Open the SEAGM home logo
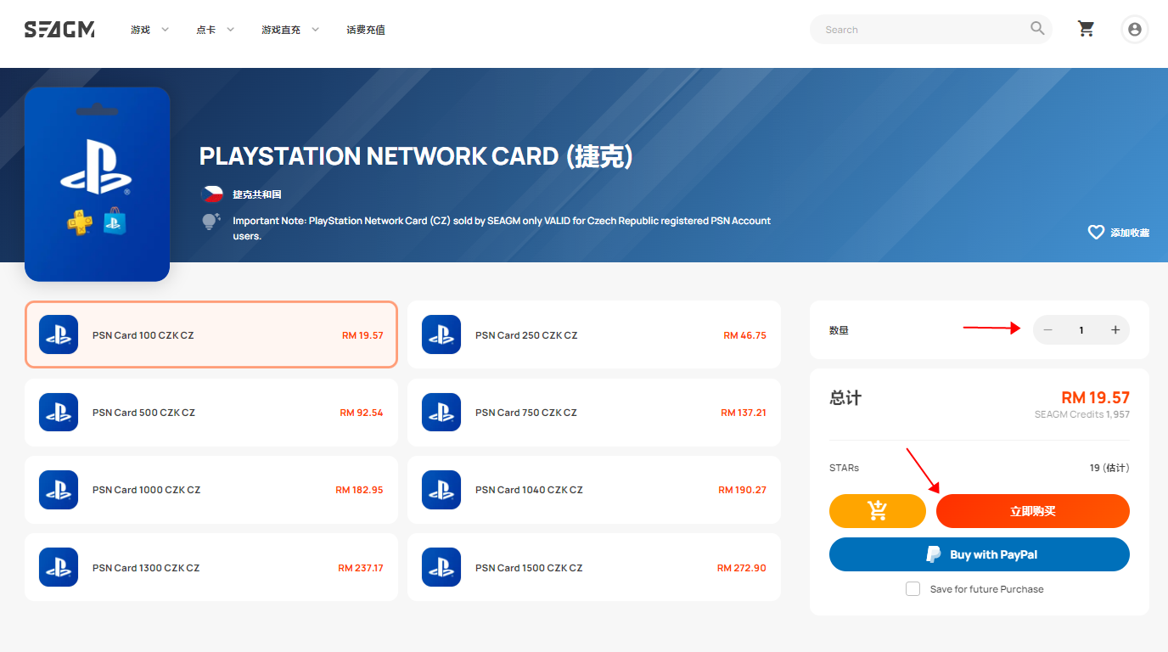 click(59, 30)
